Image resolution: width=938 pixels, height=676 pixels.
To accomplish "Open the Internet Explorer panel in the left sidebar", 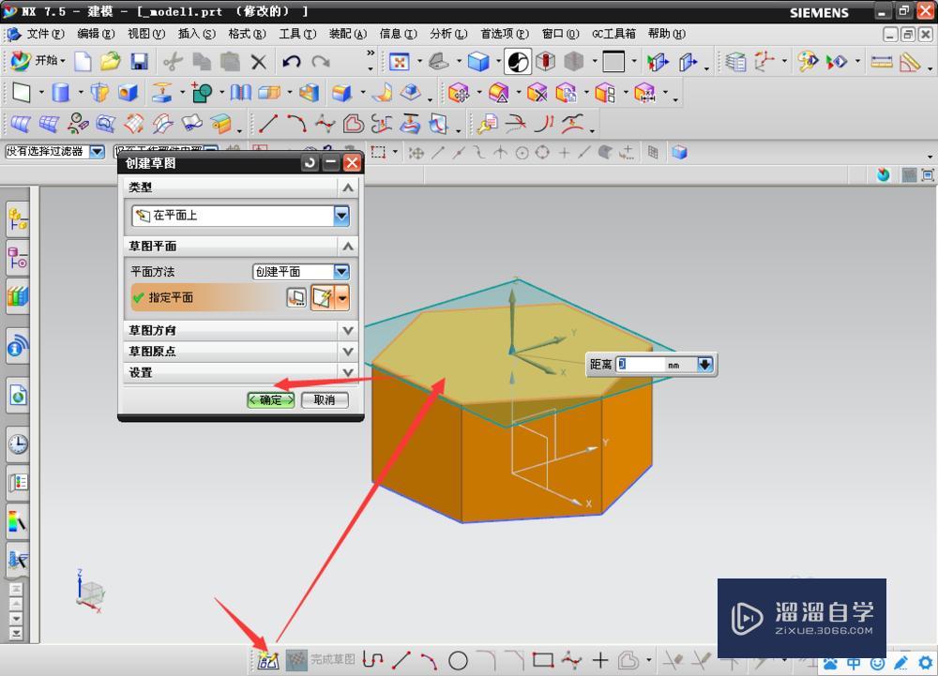I will pos(18,395).
